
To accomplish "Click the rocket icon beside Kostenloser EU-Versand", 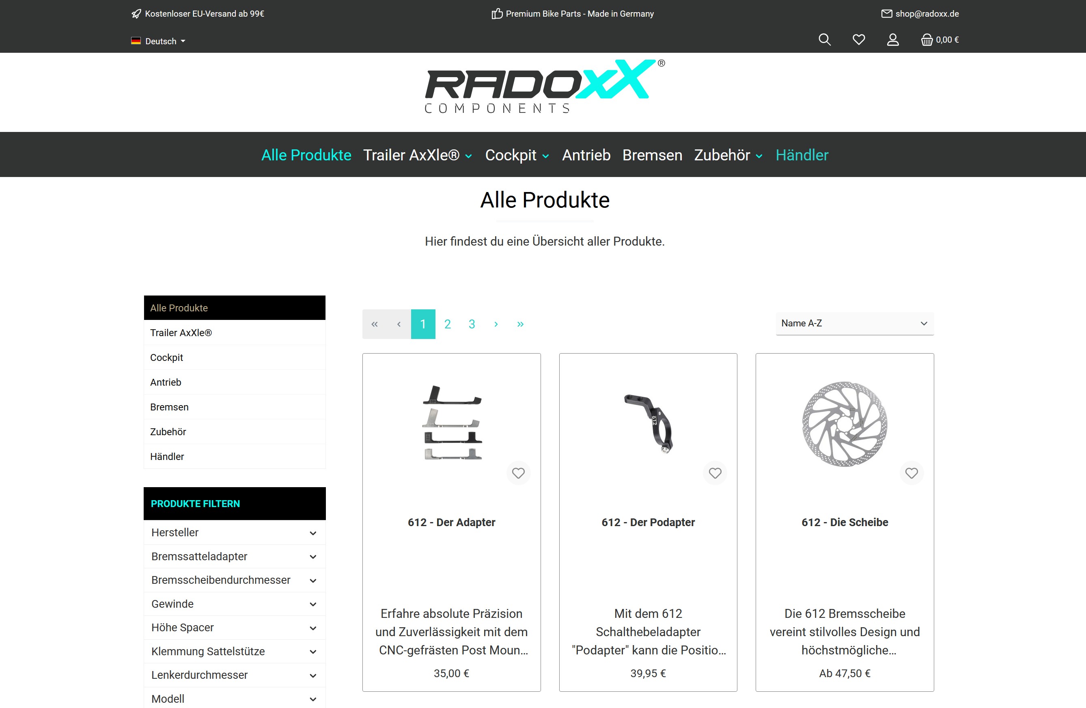I will pyautogui.click(x=136, y=14).
